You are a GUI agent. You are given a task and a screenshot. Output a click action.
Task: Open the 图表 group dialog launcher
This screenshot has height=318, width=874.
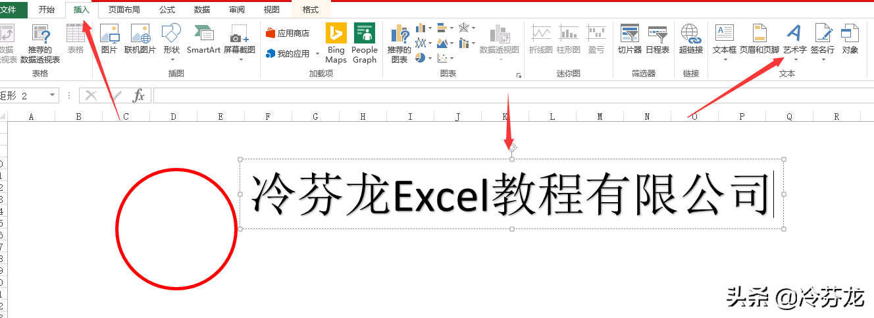tap(519, 76)
